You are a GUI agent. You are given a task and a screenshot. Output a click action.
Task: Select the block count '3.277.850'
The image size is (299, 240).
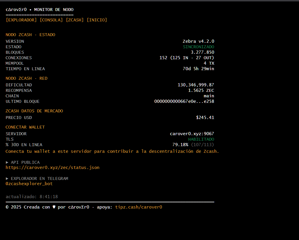(202, 52)
